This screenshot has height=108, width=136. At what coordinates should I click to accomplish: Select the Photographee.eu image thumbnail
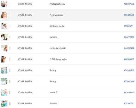point(4,4)
